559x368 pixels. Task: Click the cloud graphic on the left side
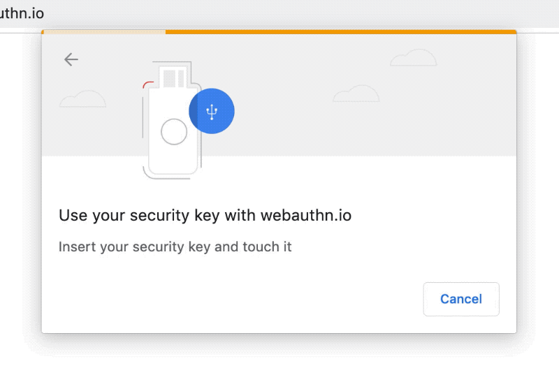point(82,98)
